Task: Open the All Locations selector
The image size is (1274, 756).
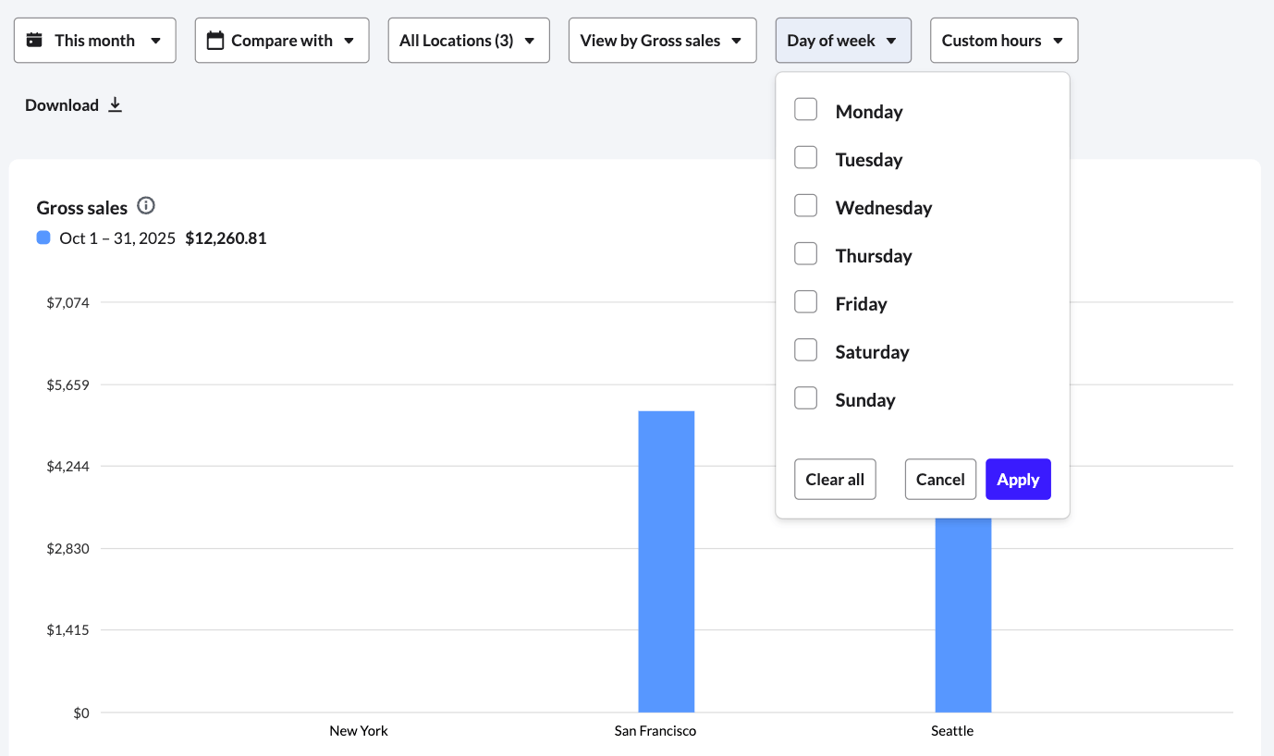Action: click(469, 40)
